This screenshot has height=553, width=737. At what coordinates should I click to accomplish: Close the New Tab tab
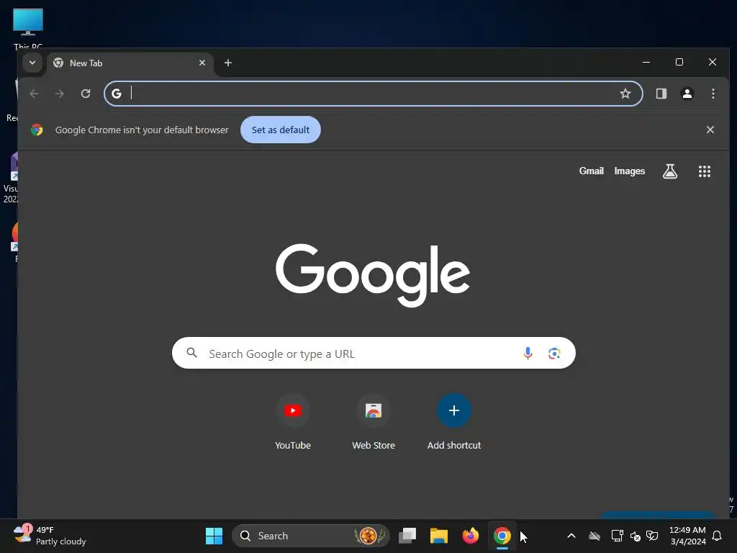point(202,63)
